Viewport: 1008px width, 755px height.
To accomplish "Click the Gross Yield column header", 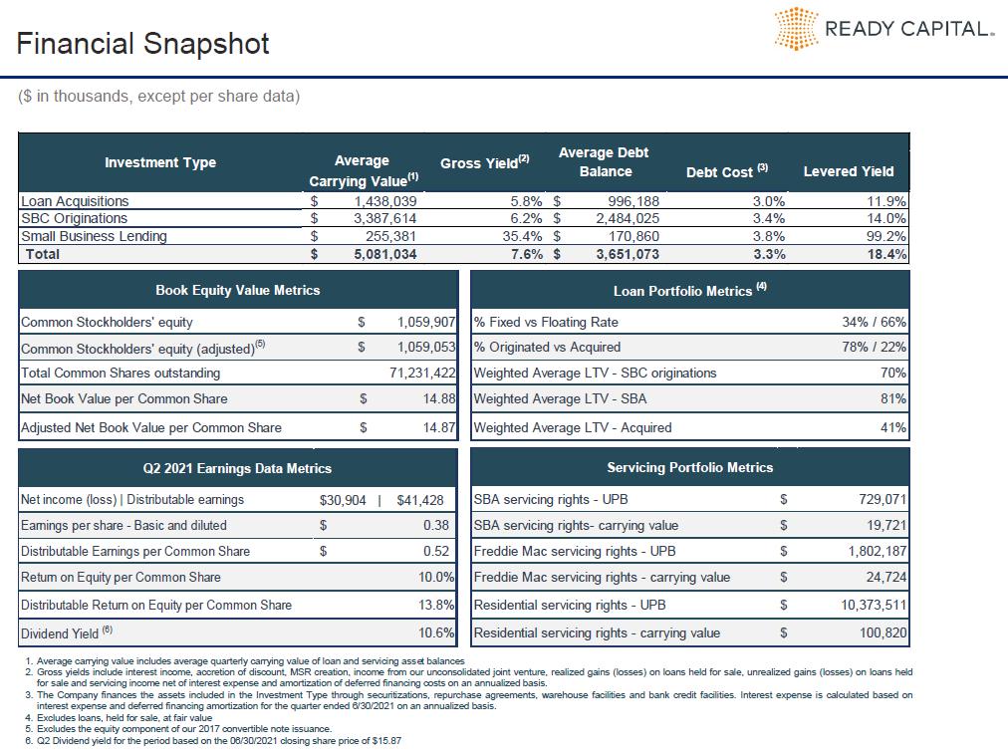I will click(x=485, y=162).
